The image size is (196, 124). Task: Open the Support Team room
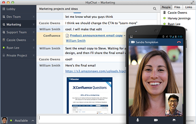tap(18, 32)
